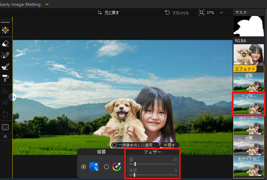267x180 pixels.
Task: Open the 37% zoom dropdown
Action: click(221, 12)
